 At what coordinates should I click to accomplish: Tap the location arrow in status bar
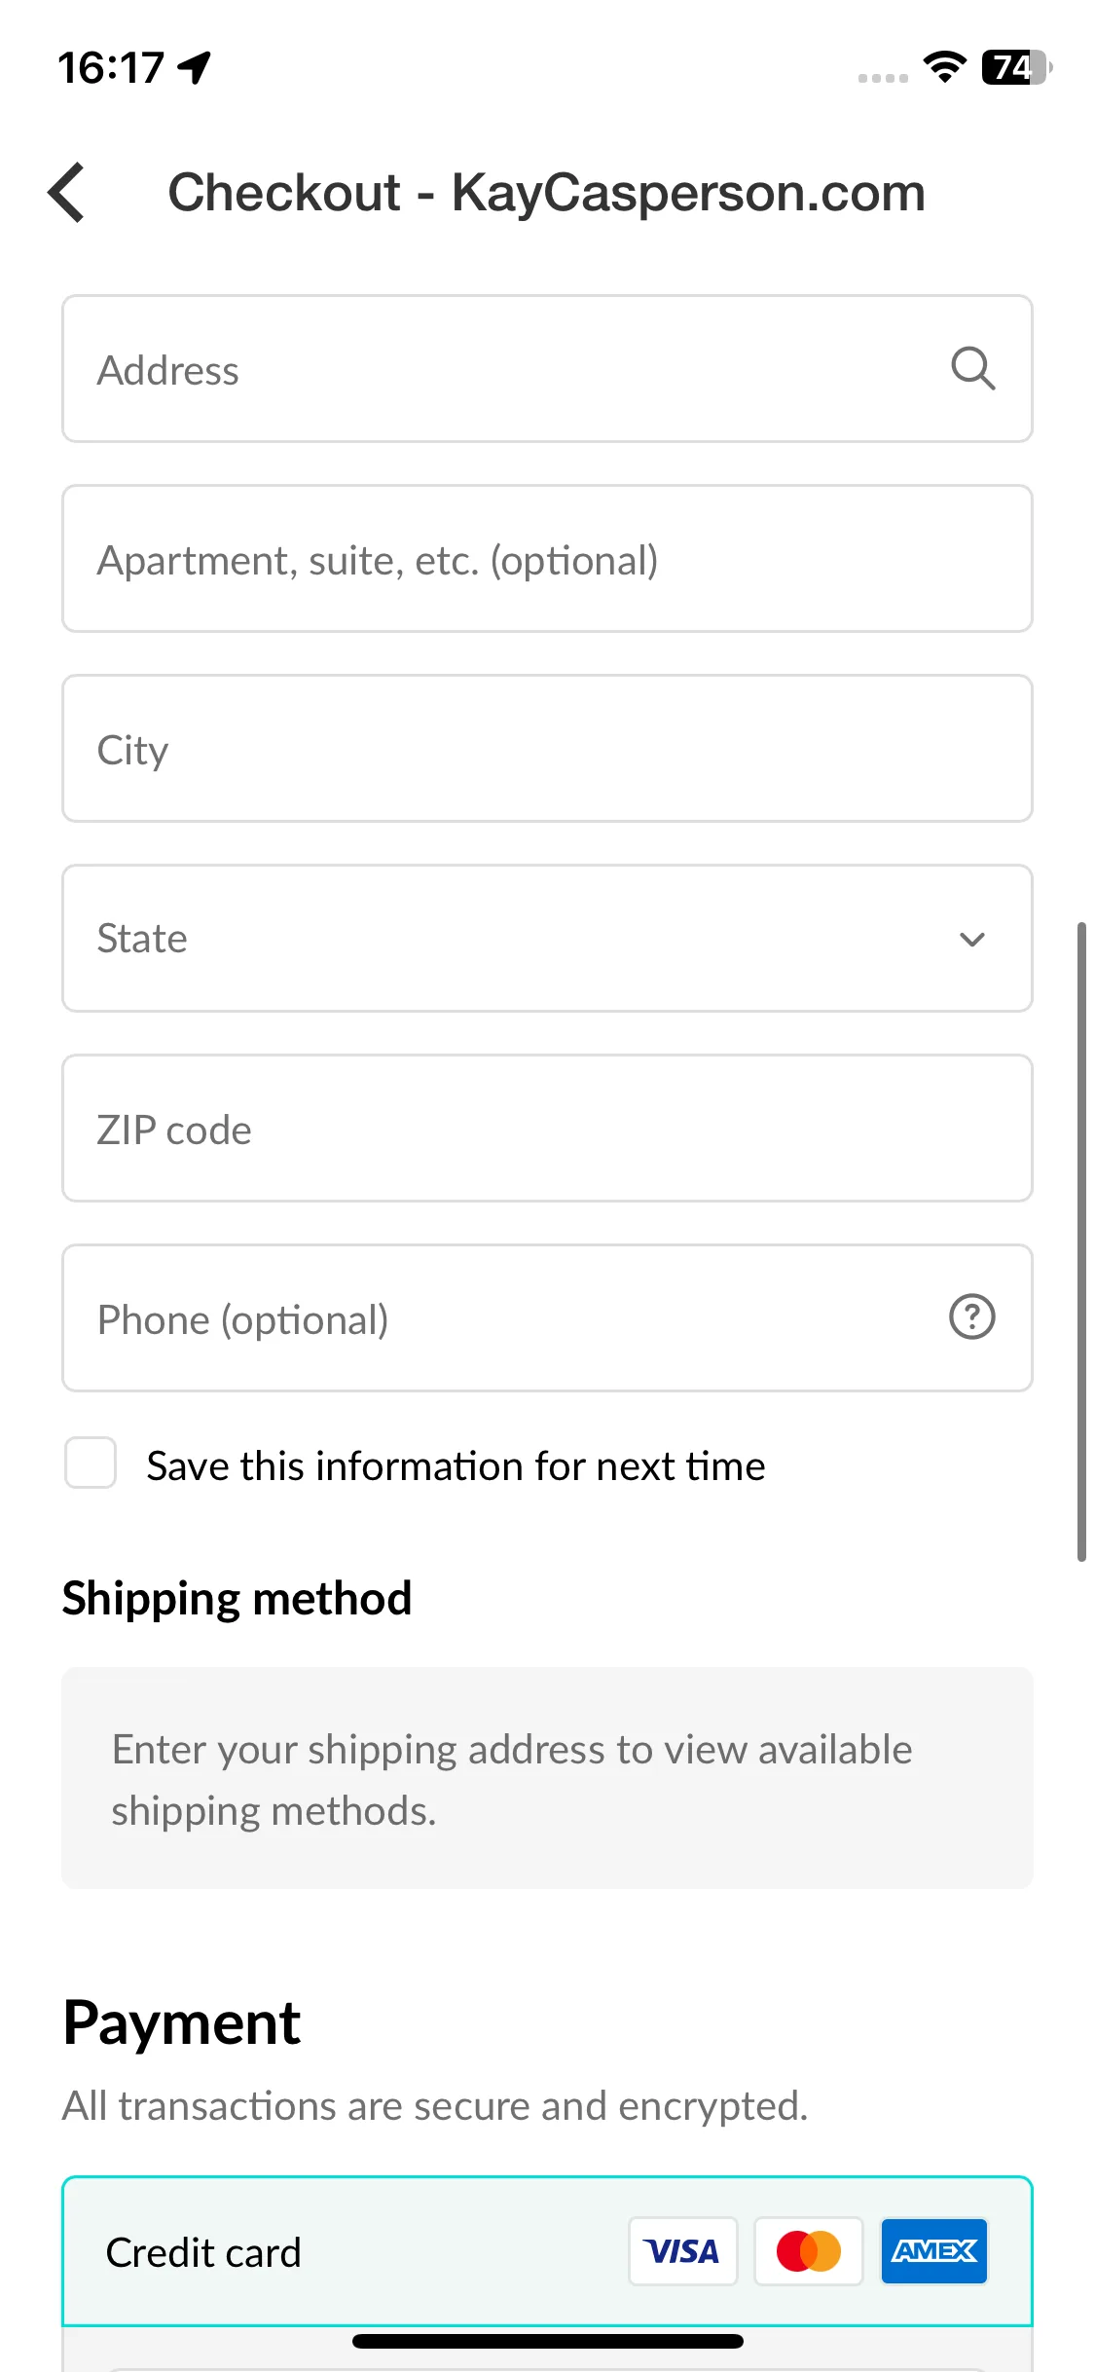point(195,67)
